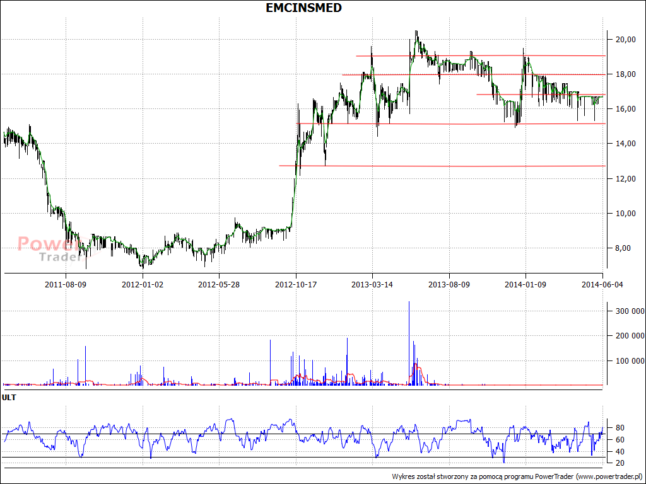Click the 100 000 volume axis label
The image size is (646, 484).
pyautogui.click(x=630, y=361)
